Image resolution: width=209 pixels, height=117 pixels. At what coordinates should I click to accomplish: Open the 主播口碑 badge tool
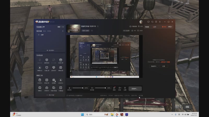tap(47, 69)
